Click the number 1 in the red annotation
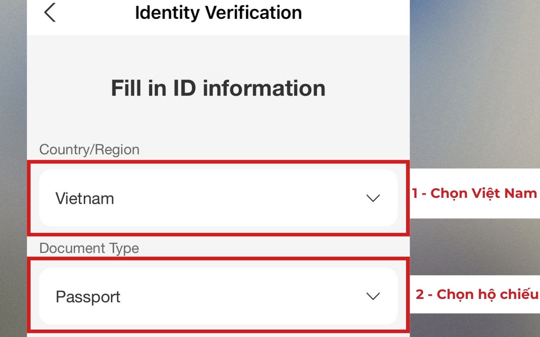The image size is (540, 337). pos(415,193)
